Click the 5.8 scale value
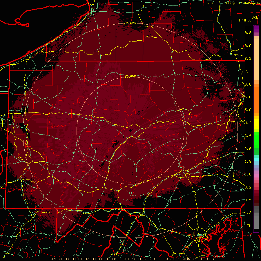The image size is (261, 261). pos(248,97)
